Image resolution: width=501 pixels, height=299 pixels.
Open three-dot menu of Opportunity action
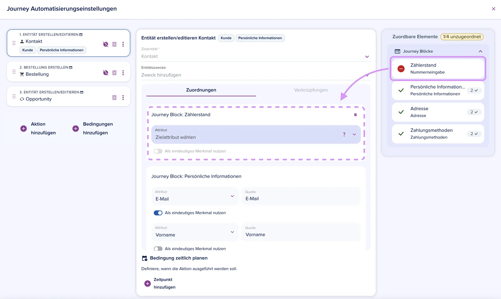(123, 97)
